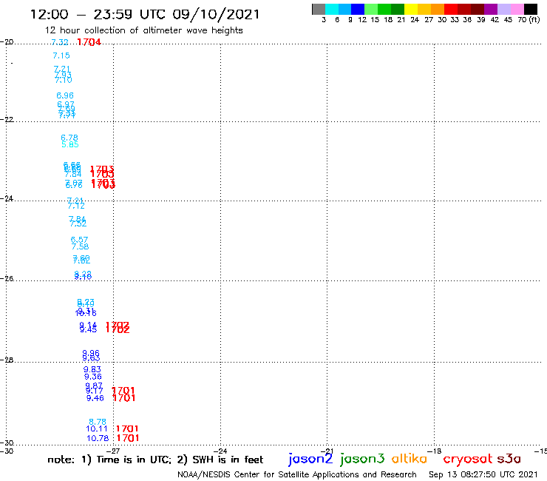
Task: Select the wave height value 8.78
Action: (98, 422)
